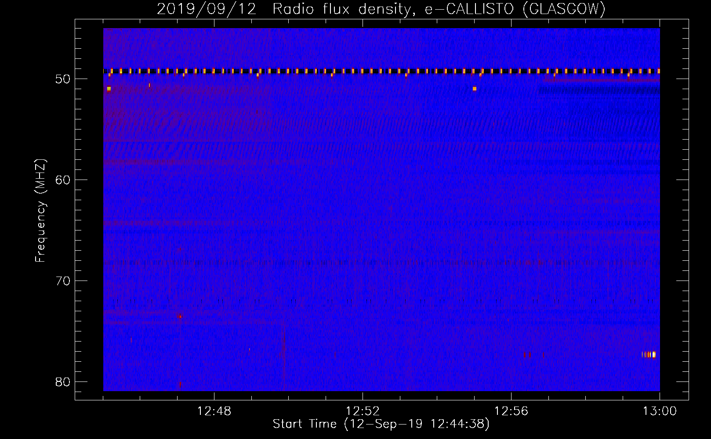The height and width of the screenshot is (439, 711).
Task: Click the bright burst near 77 MHz at 13:00
Action: (x=649, y=354)
